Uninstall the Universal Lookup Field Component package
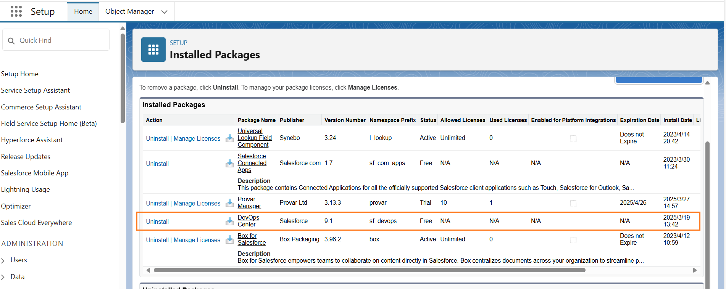The width and height of the screenshot is (726, 289). click(157, 138)
